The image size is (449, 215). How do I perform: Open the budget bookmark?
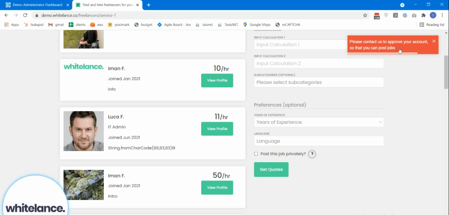click(x=143, y=25)
